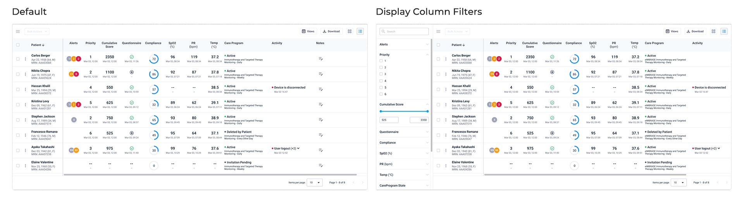744x199 pixels.
Task: Open Views menu in the Default panel
Action: coord(308,31)
